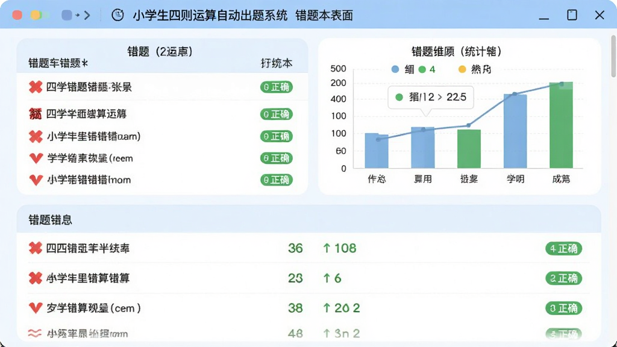Click the clock icon beside the window title
This screenshot has height=347, width=617.
117,15
